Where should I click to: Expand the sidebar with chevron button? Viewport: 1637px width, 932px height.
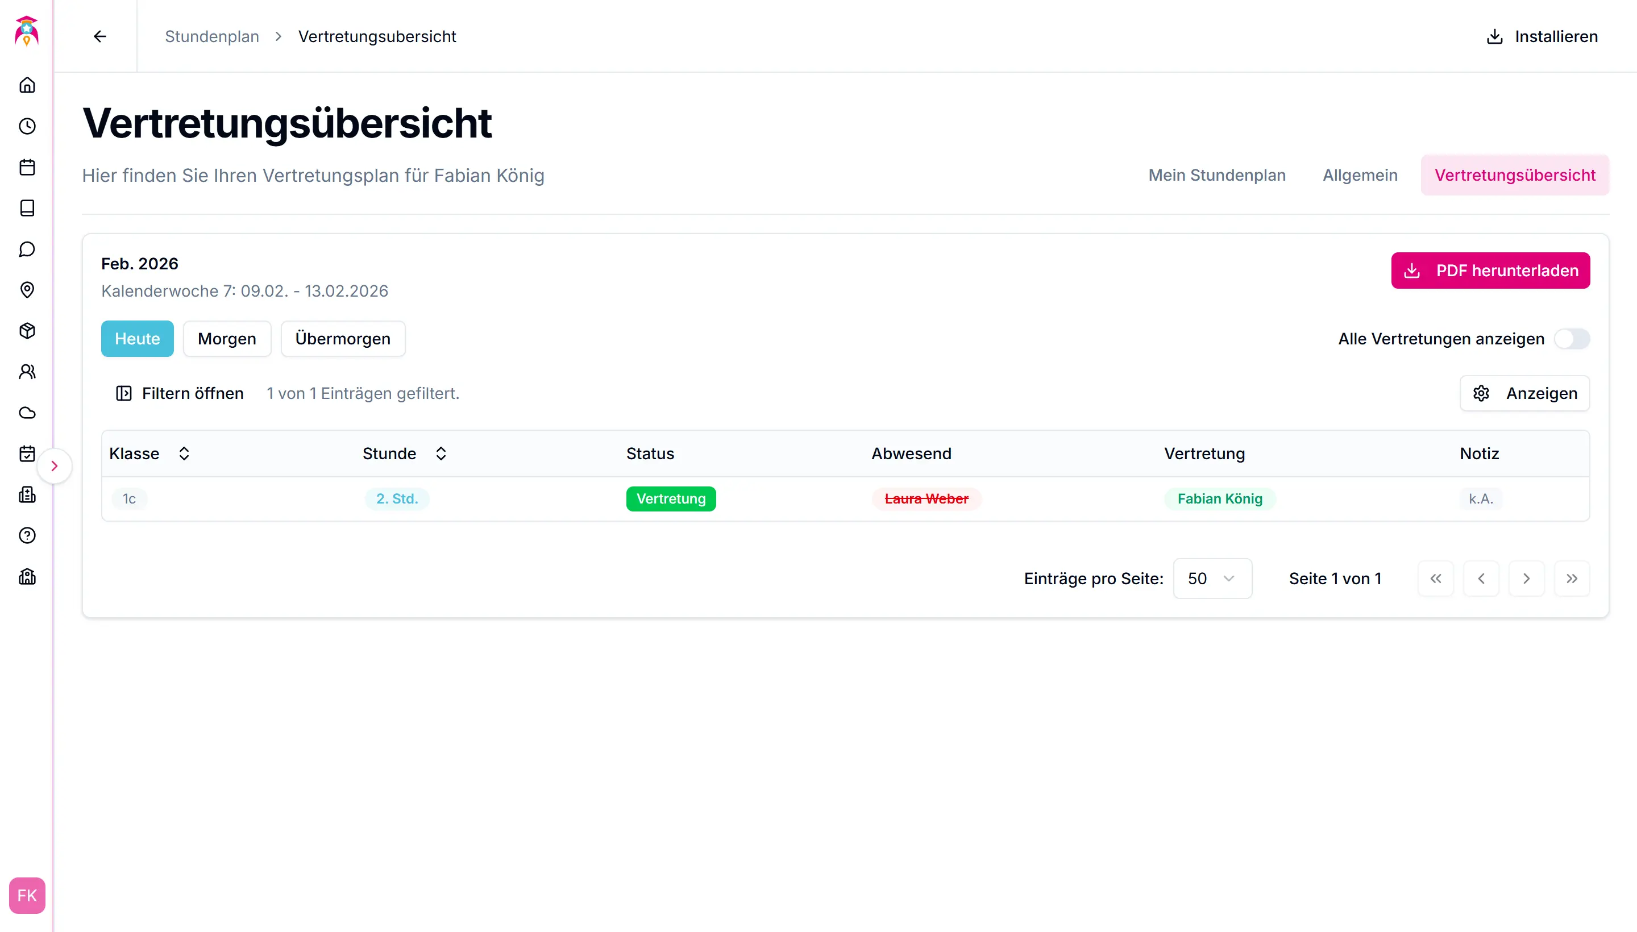click(x=55, y=466)
